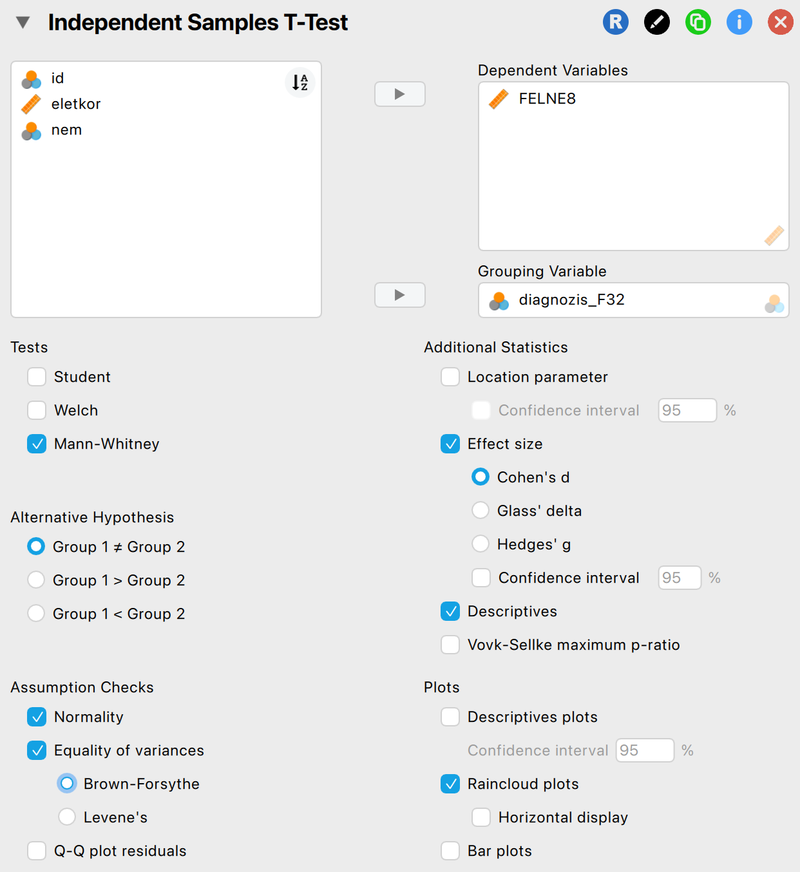Select Levene's equality of variances test
800x872 pixels.
tap(67, 817)
